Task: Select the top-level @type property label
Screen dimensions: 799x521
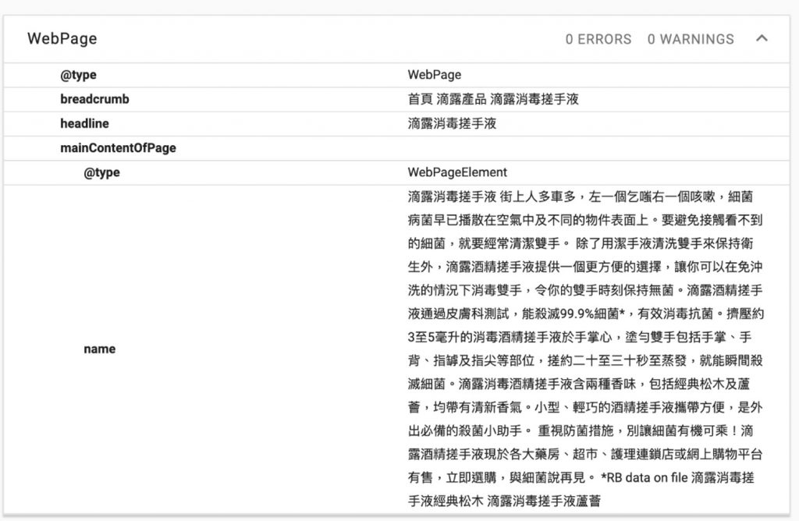Action: 78,75
